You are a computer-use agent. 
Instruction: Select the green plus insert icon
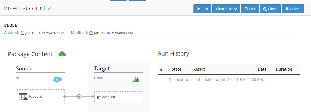point(79,96)
